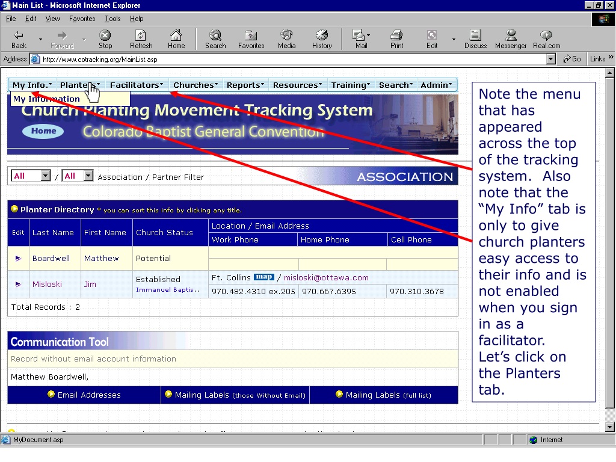This screenshot has width=616, height=462.
Task: Click the Misloski last name link
Action: point(47,284)
